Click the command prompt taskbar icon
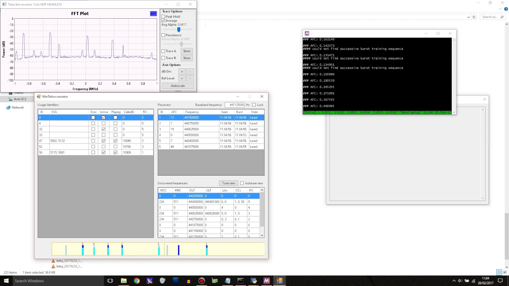This screenshot has height=286, width=509. (241, 281)
